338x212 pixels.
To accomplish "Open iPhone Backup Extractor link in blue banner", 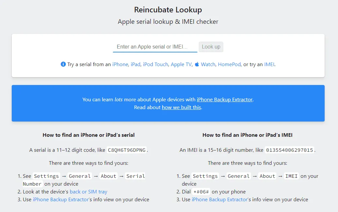I will coord(225,100).
